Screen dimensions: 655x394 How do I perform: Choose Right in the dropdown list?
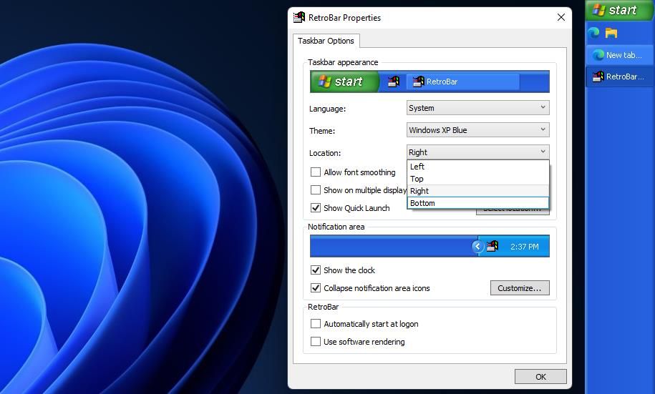coord(478,191)
